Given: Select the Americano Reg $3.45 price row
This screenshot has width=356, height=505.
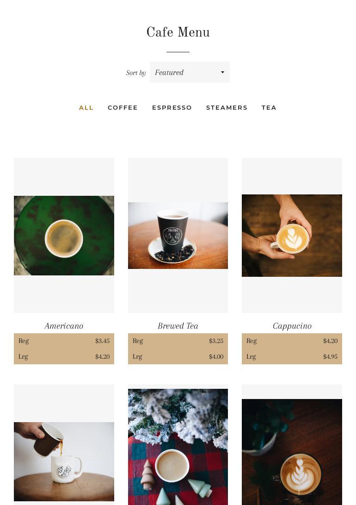Looking at the screenshot, I should (x=64, y=341).
